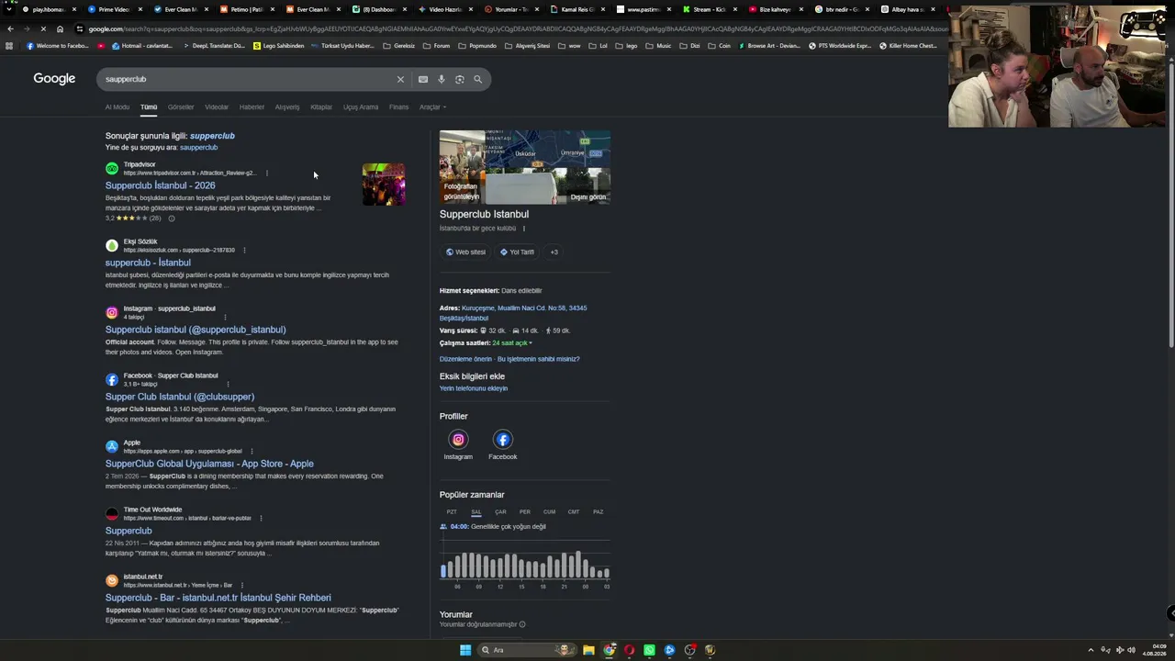Switch to the Finans tab
This screenshot has width=1175, height=661.
(398, 107)
